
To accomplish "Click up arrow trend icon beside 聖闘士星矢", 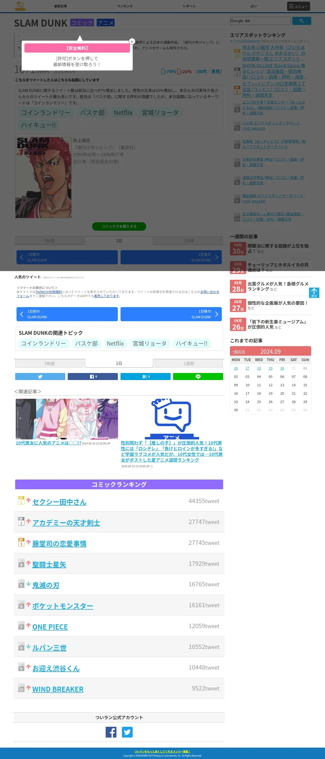I will point(28,563).
